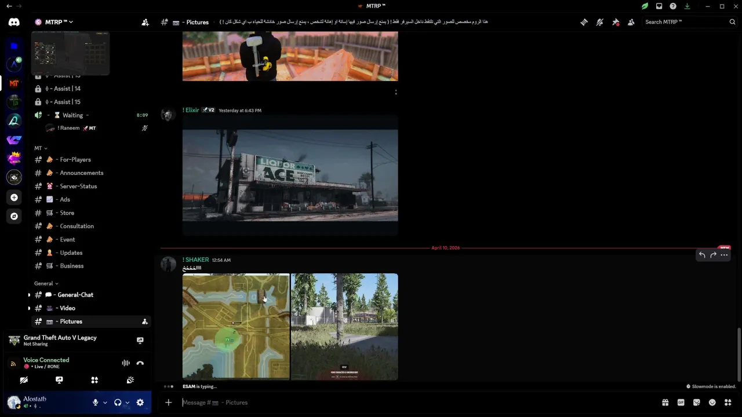Click create invite icon on Pictures channel

point(145,321)
